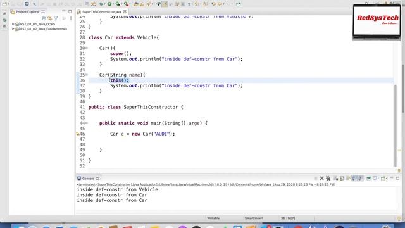Toggle Word Wrap in Console toolbar
The width and height of the screenshot is (405, 228).
pyautogui.click(x=348, y=178)
